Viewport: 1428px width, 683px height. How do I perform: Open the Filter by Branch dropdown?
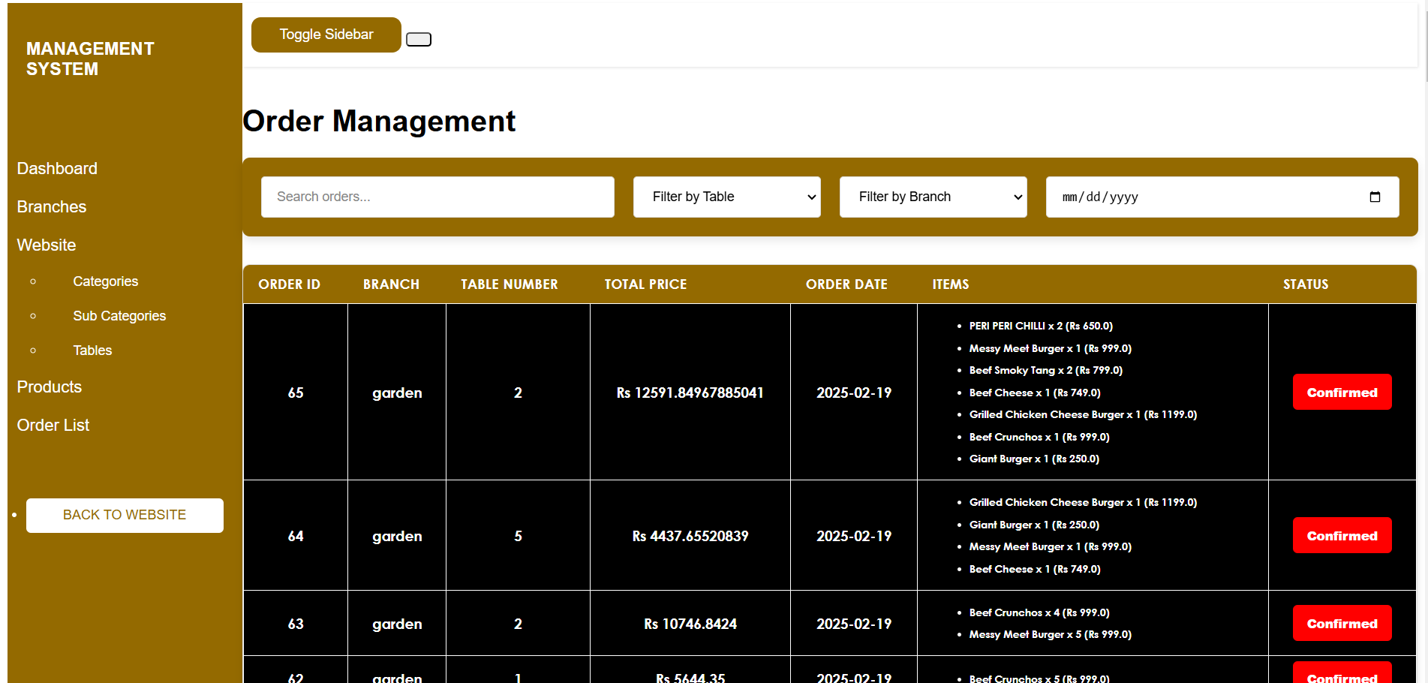[x=932, y=197]
